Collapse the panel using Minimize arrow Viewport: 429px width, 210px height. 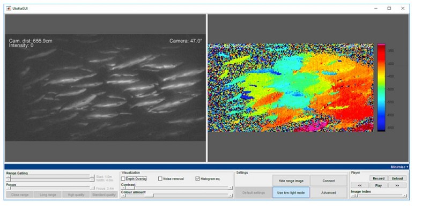click(x=400, y=167)
